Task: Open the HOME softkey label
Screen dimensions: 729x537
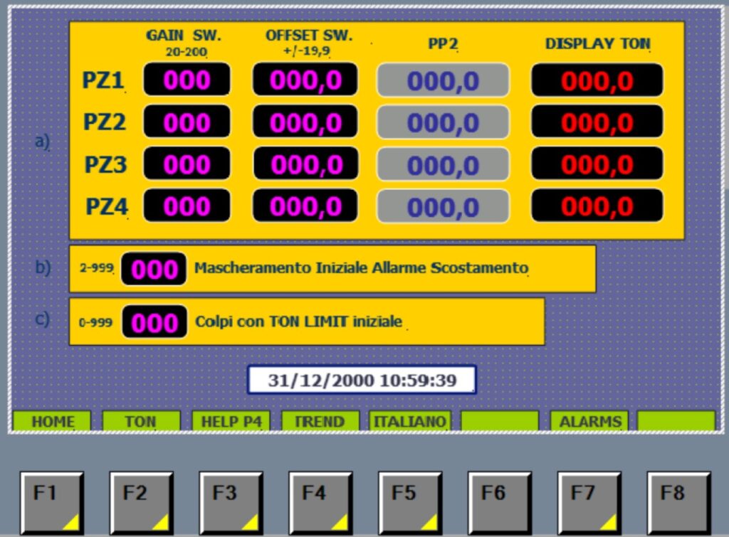Action: 52,421
